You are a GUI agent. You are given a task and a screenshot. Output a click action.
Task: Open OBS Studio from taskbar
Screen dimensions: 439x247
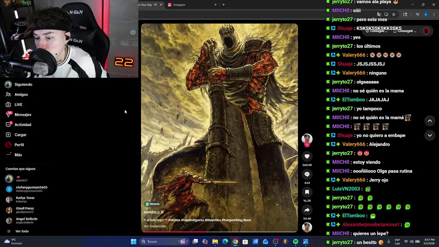pyautogui.click(x=275, y=242)
